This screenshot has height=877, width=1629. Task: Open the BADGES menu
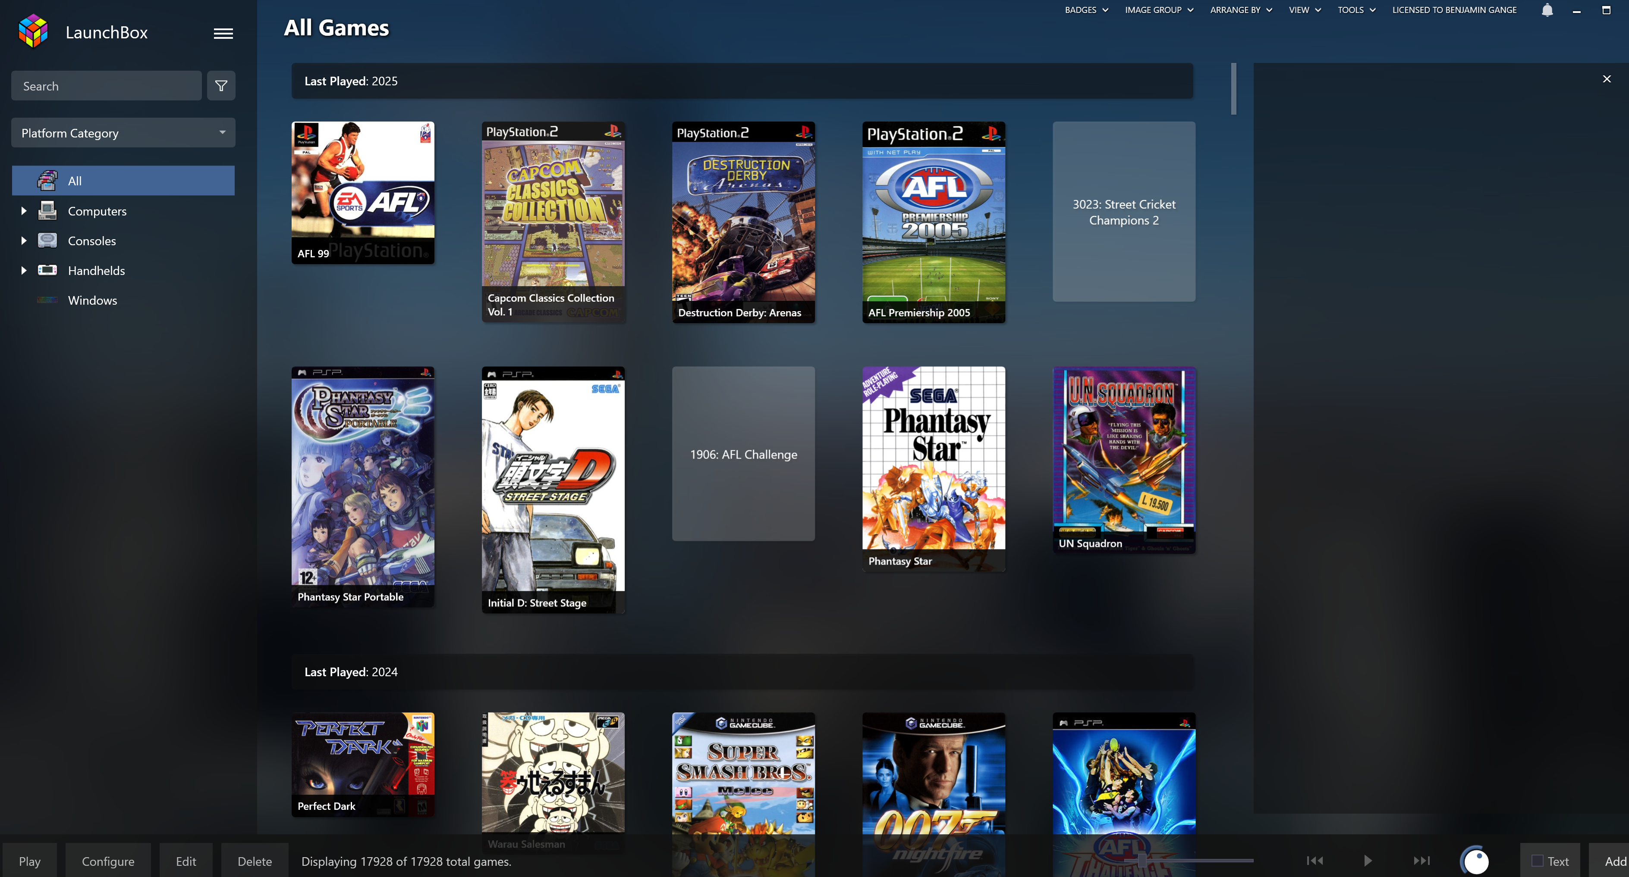pyautogui.click(x=1086, y=10)
